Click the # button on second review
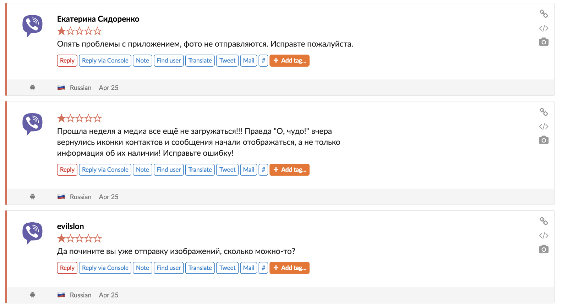Screen dimensions: 568x307 pyautogui.click(x=263, y=170)
